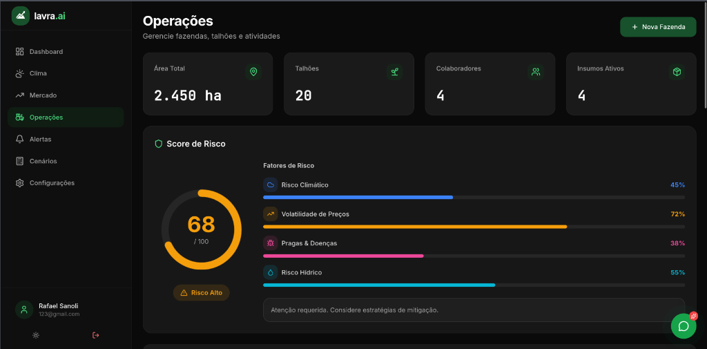The width and height of the screenshot is (707, 349).
Task: Click the Pragas & Doenças bug icon
Action: tap(271, 243)
